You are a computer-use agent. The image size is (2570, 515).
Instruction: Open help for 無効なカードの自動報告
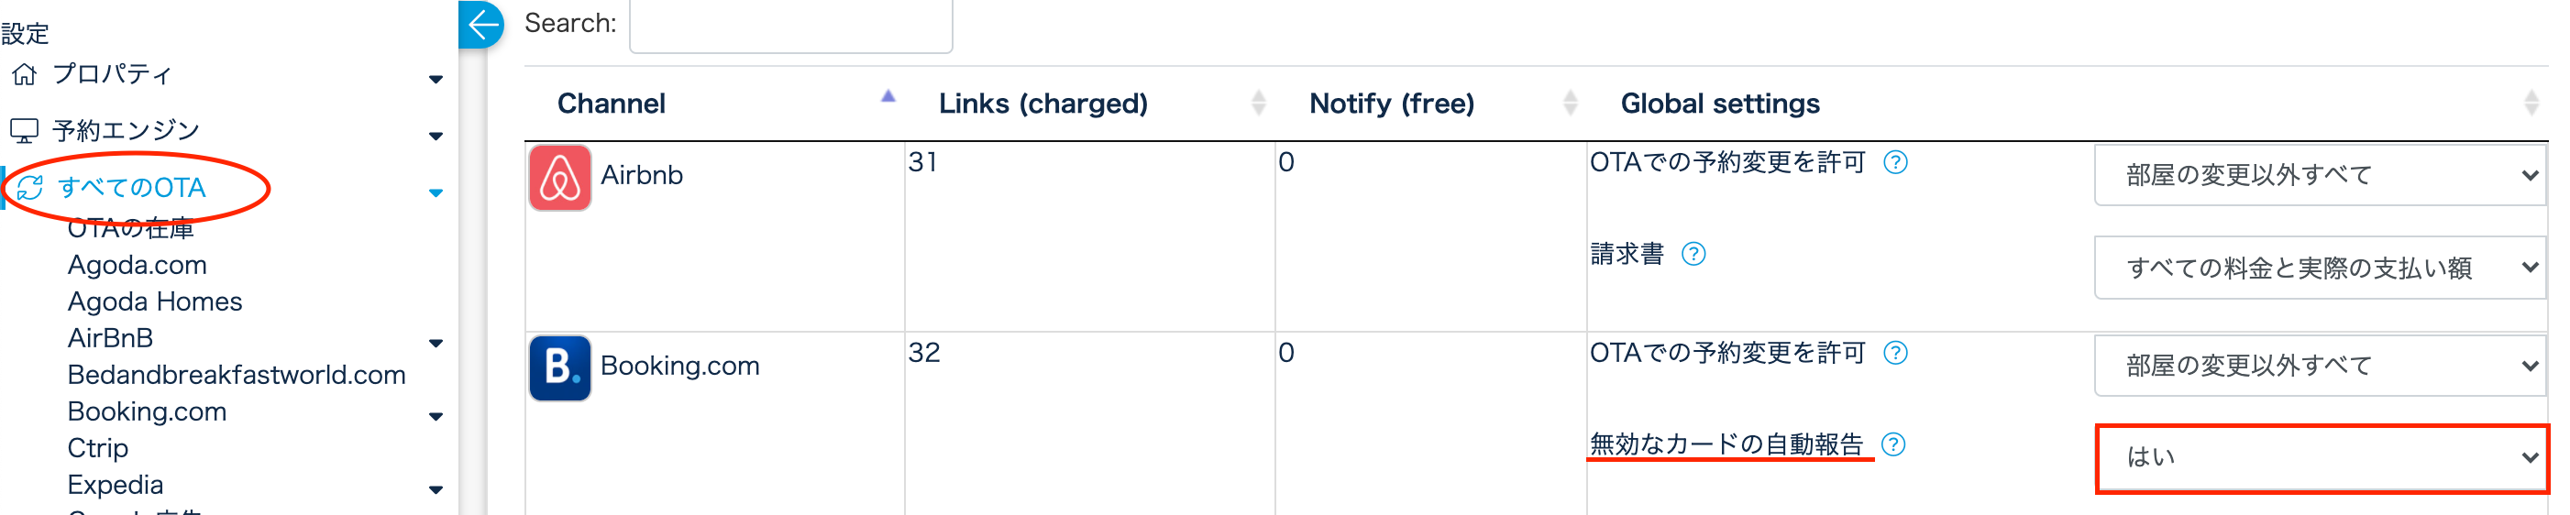click(1893, 445)
